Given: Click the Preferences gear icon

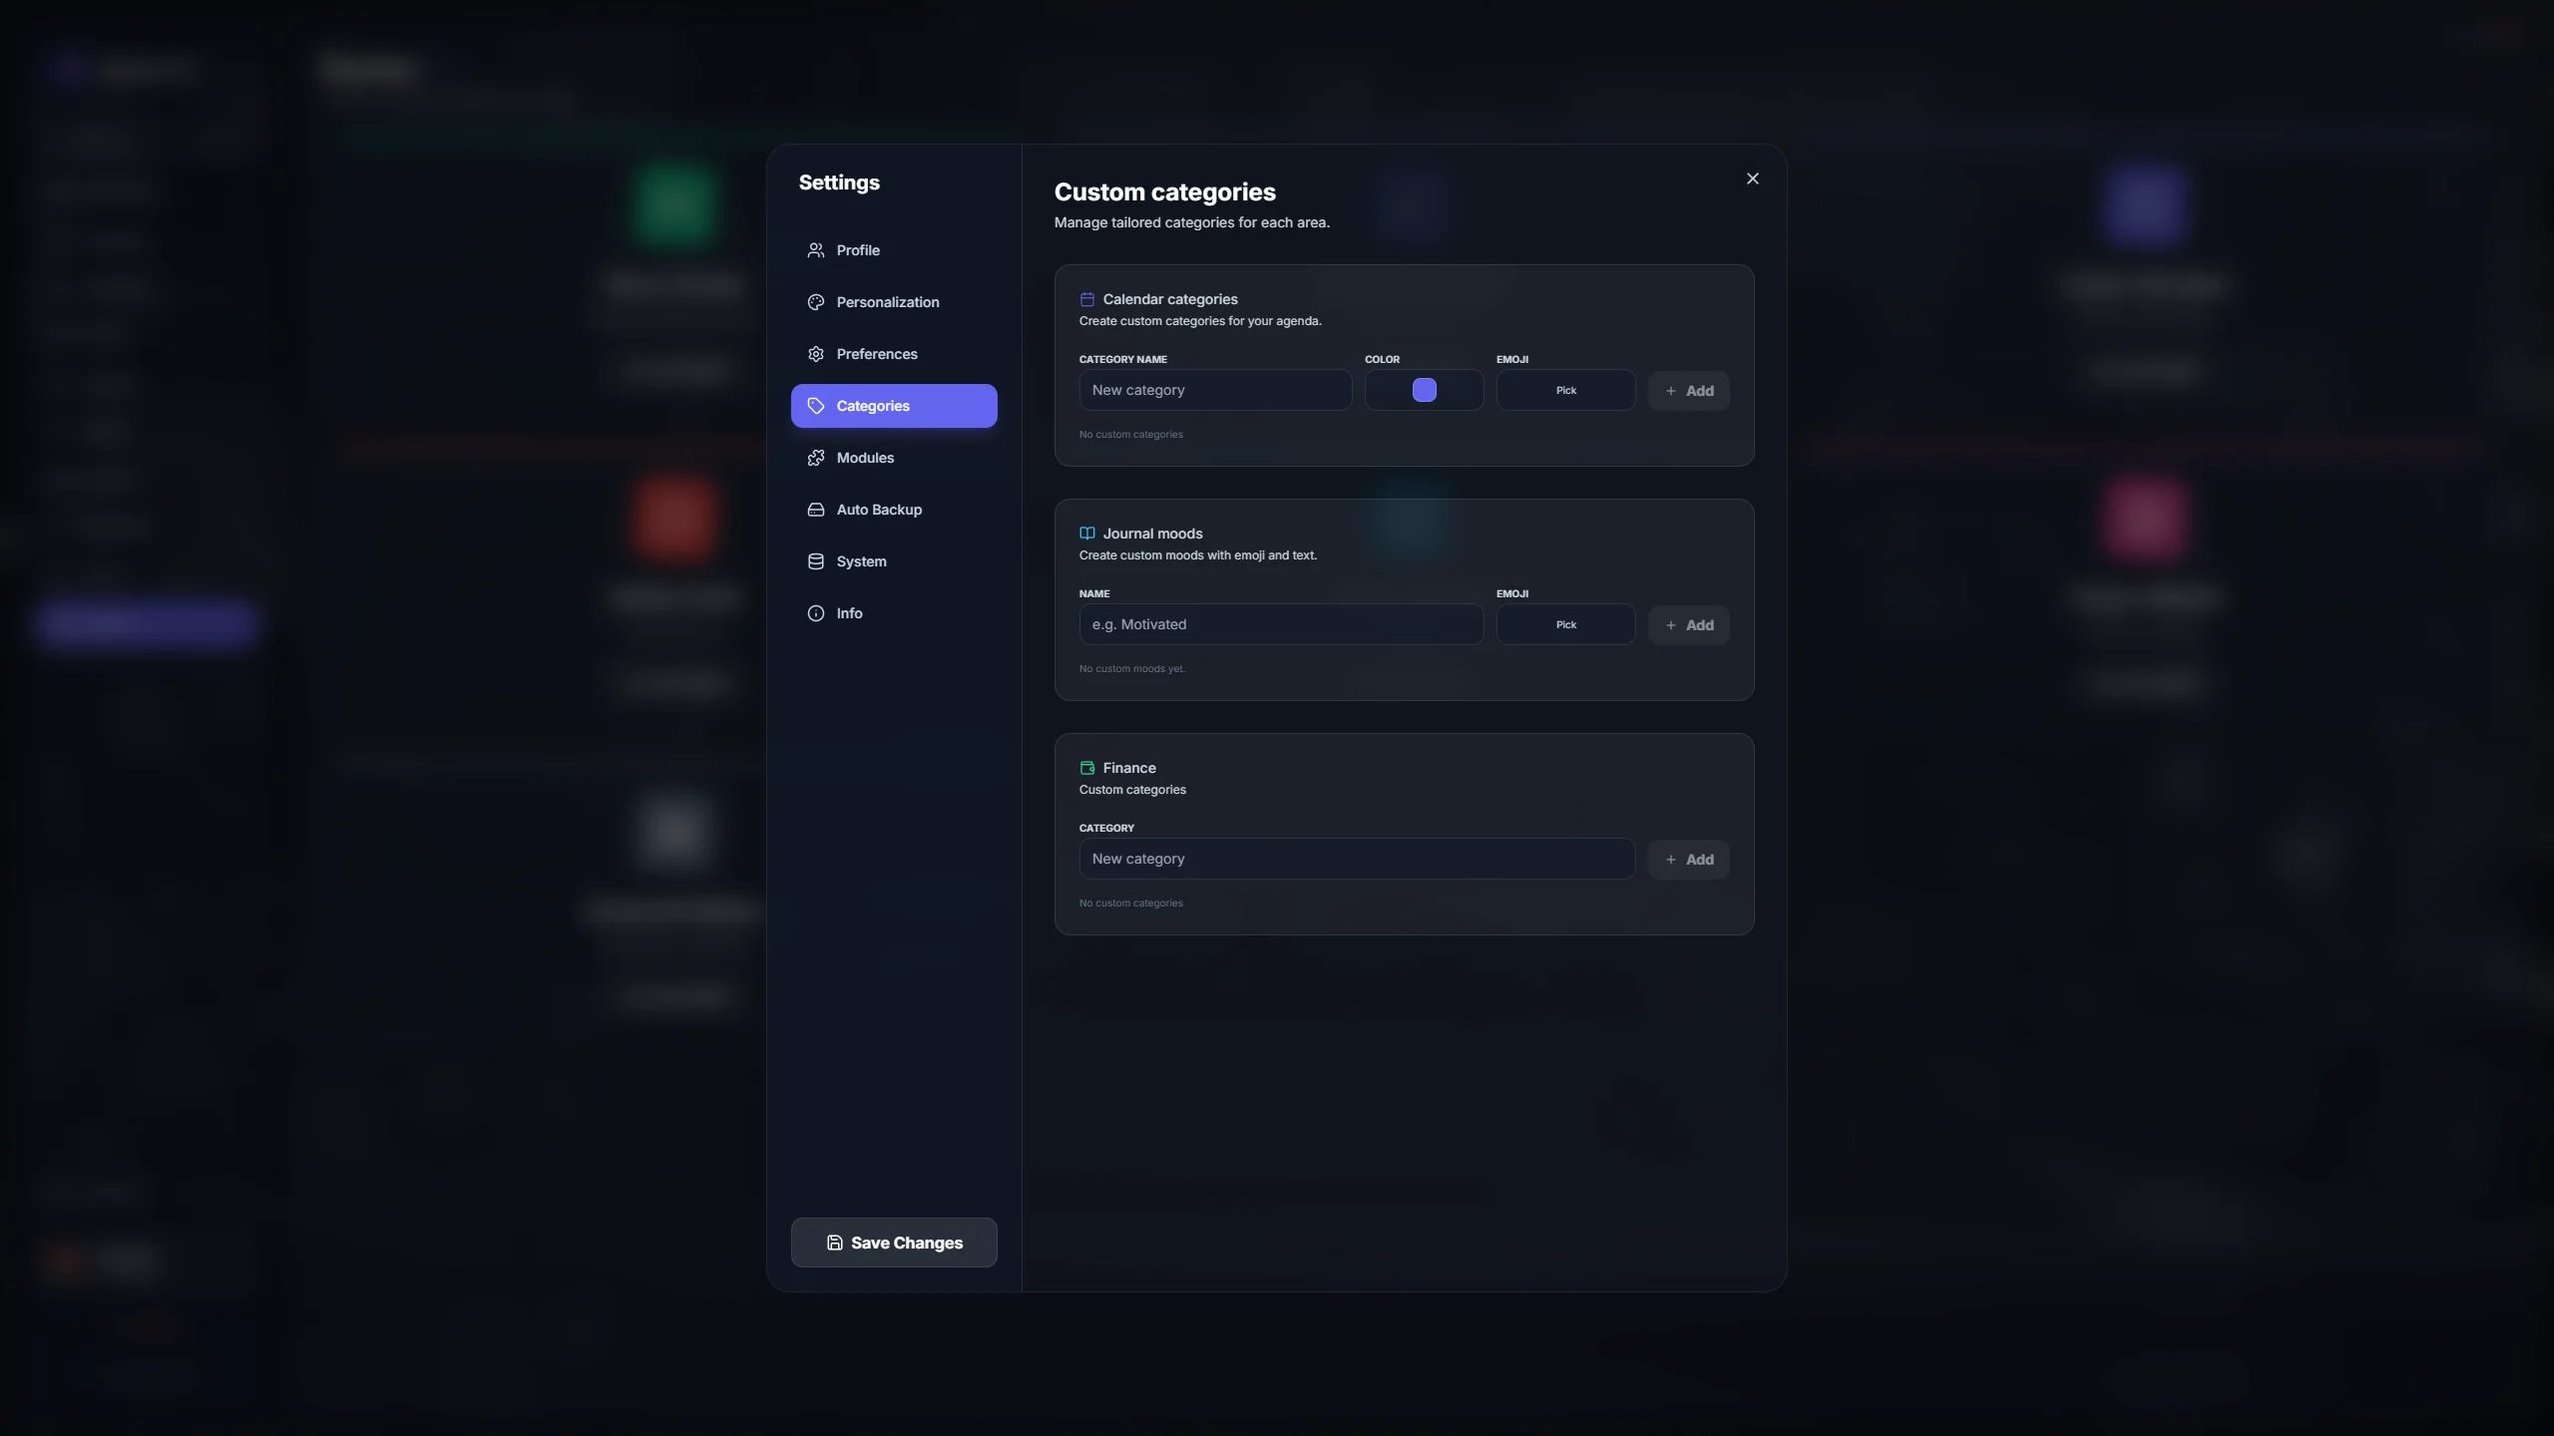Looking at the screenshot, I should pos(815,354).
